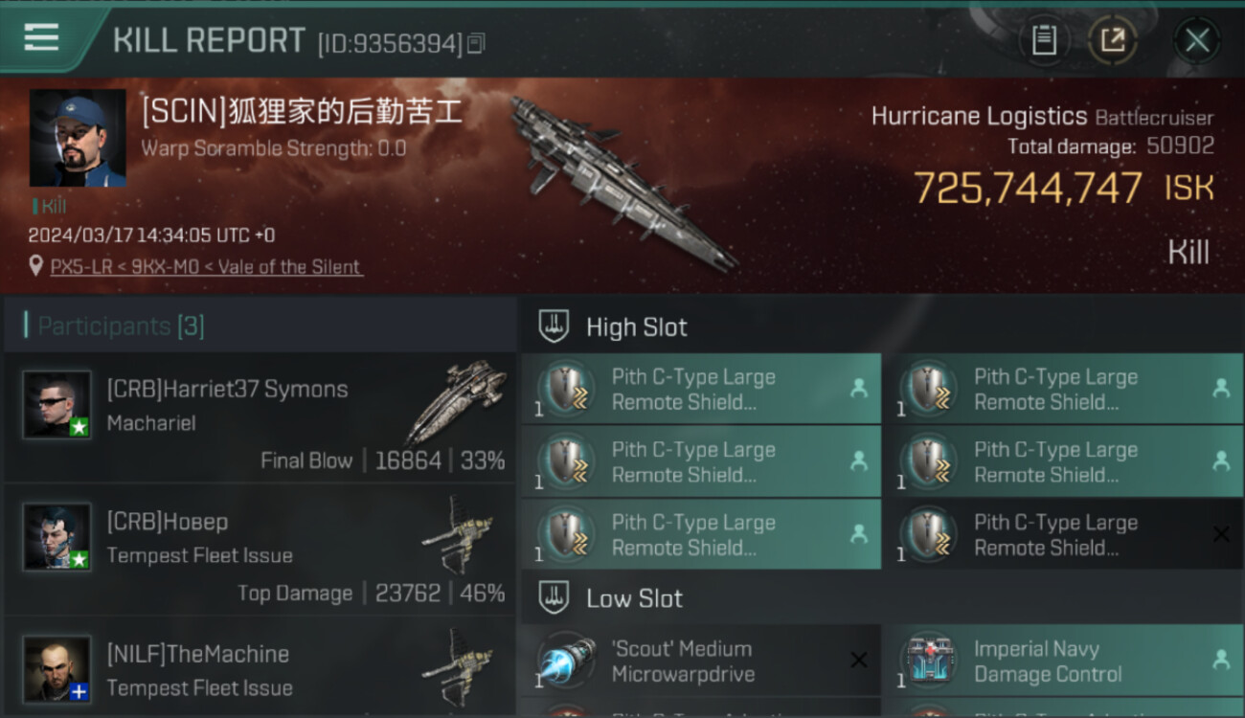Viewport: 1245px width, 718px height.
Task: Open the clipboard icon in header
Action: point(1044,40)
